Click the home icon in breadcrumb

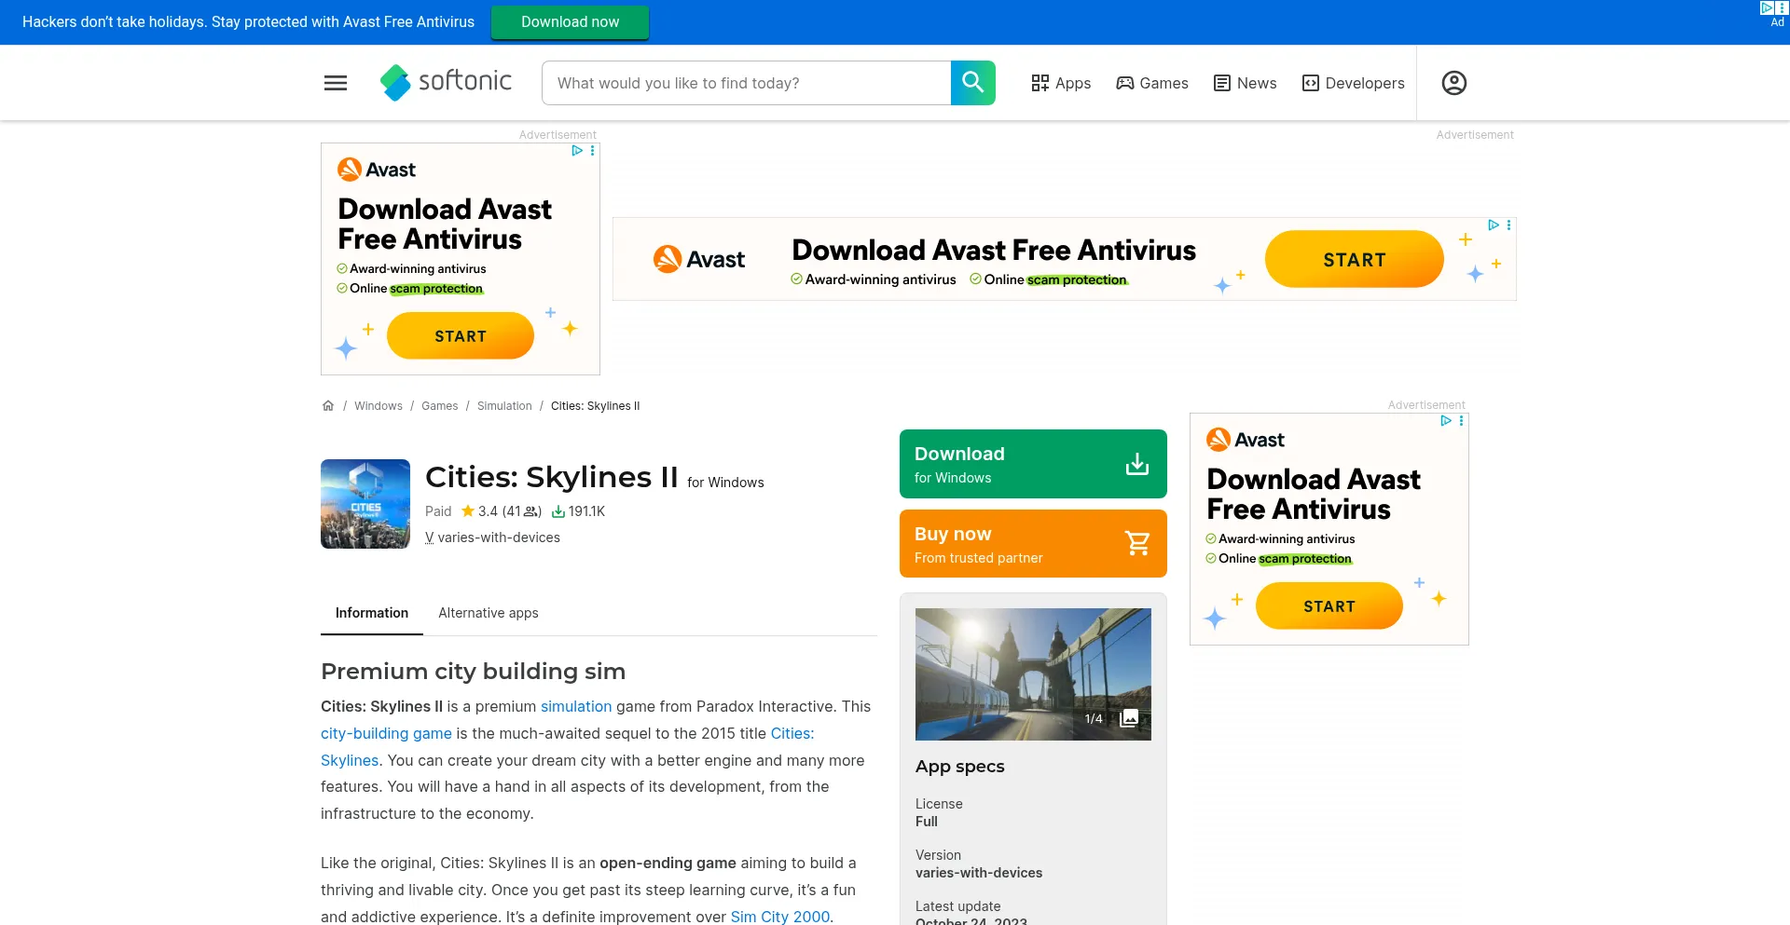coord(328,406)
